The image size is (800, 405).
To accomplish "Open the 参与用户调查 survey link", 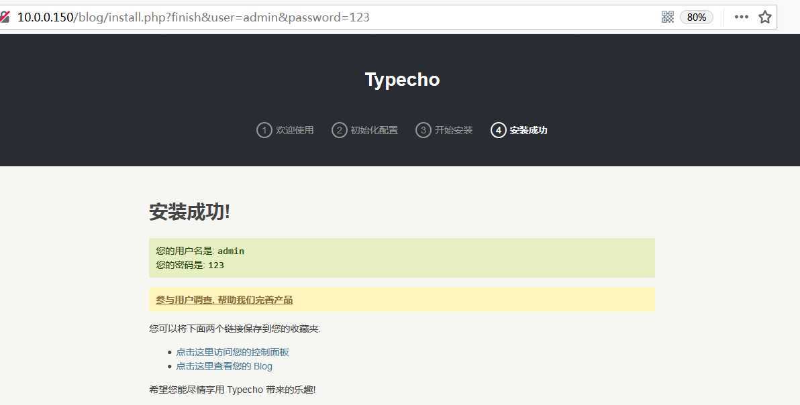I will [x=224, y=300].
